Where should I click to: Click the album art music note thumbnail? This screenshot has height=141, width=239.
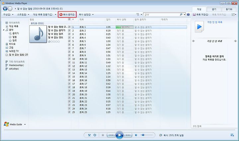[38, 34]
